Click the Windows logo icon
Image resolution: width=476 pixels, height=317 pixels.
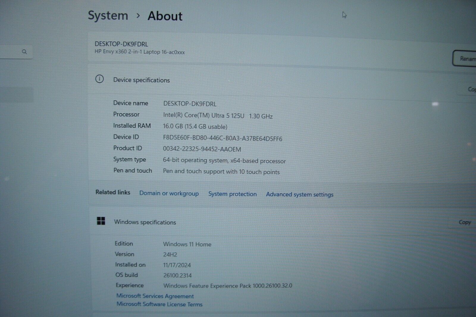click(x=101, y=221)
